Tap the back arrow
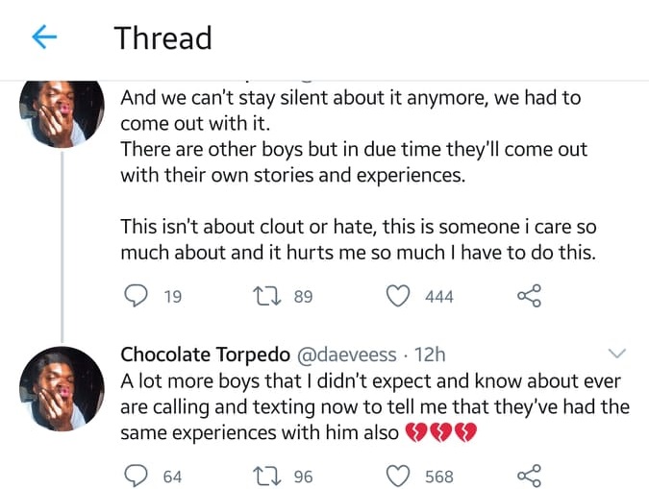 pyautogui.click(x=44, y=37)
